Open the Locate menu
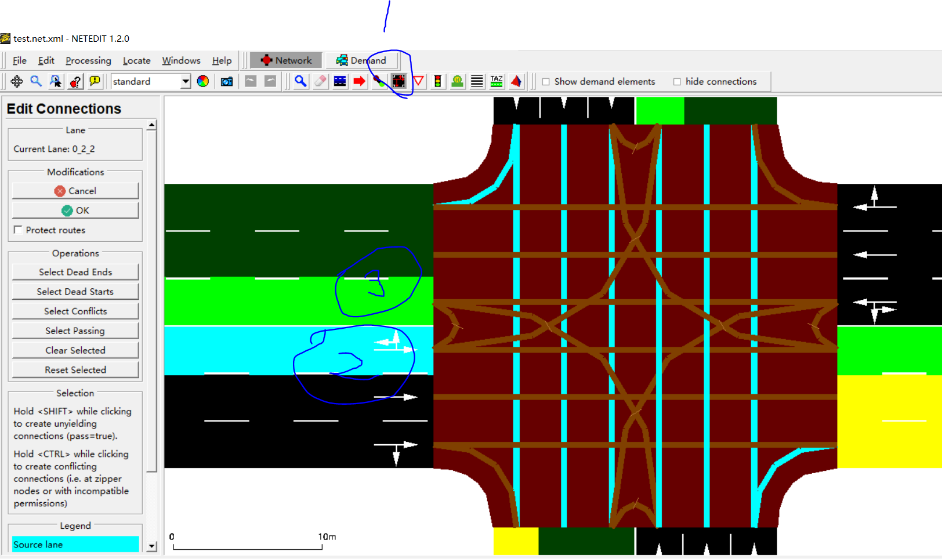This screenshot has height=559, width=942. pos(136,60)
